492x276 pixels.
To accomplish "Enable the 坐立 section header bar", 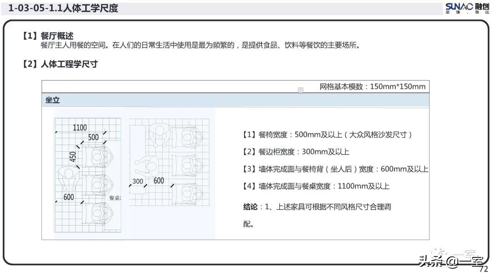I will click(x=235, y=100).
